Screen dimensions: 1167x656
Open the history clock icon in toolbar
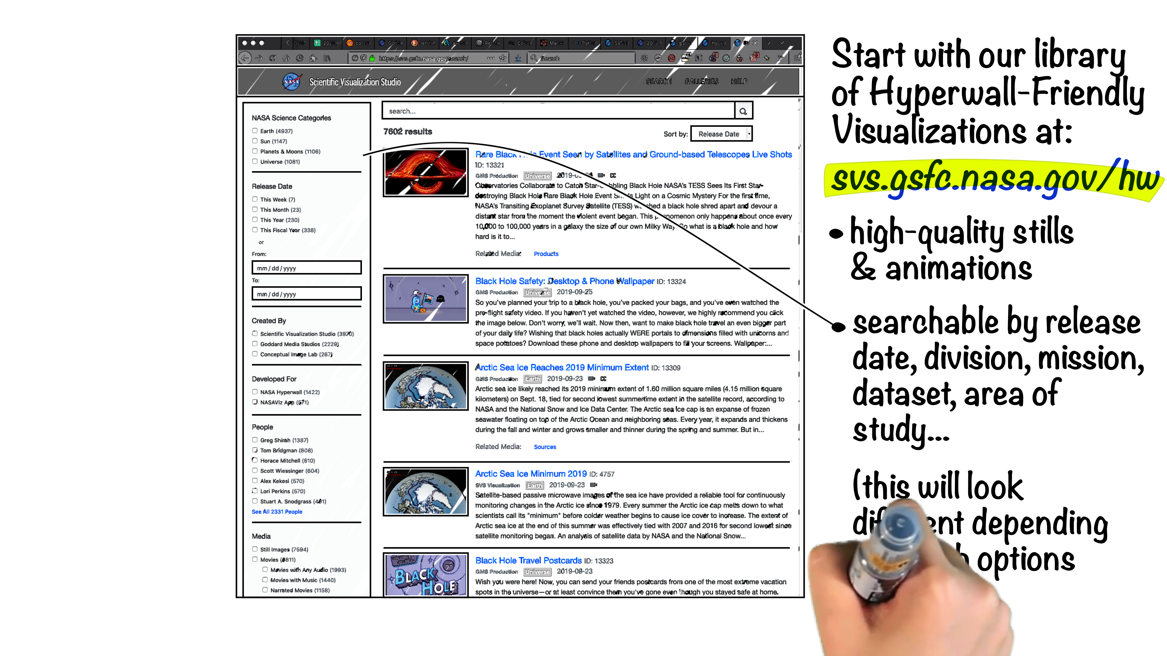(299, 58)
